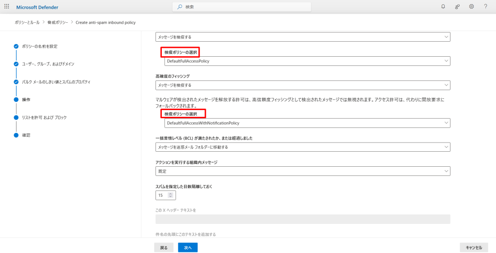Open the community people icon
This screenshot has width=496, height=253.
click(457, 7)
